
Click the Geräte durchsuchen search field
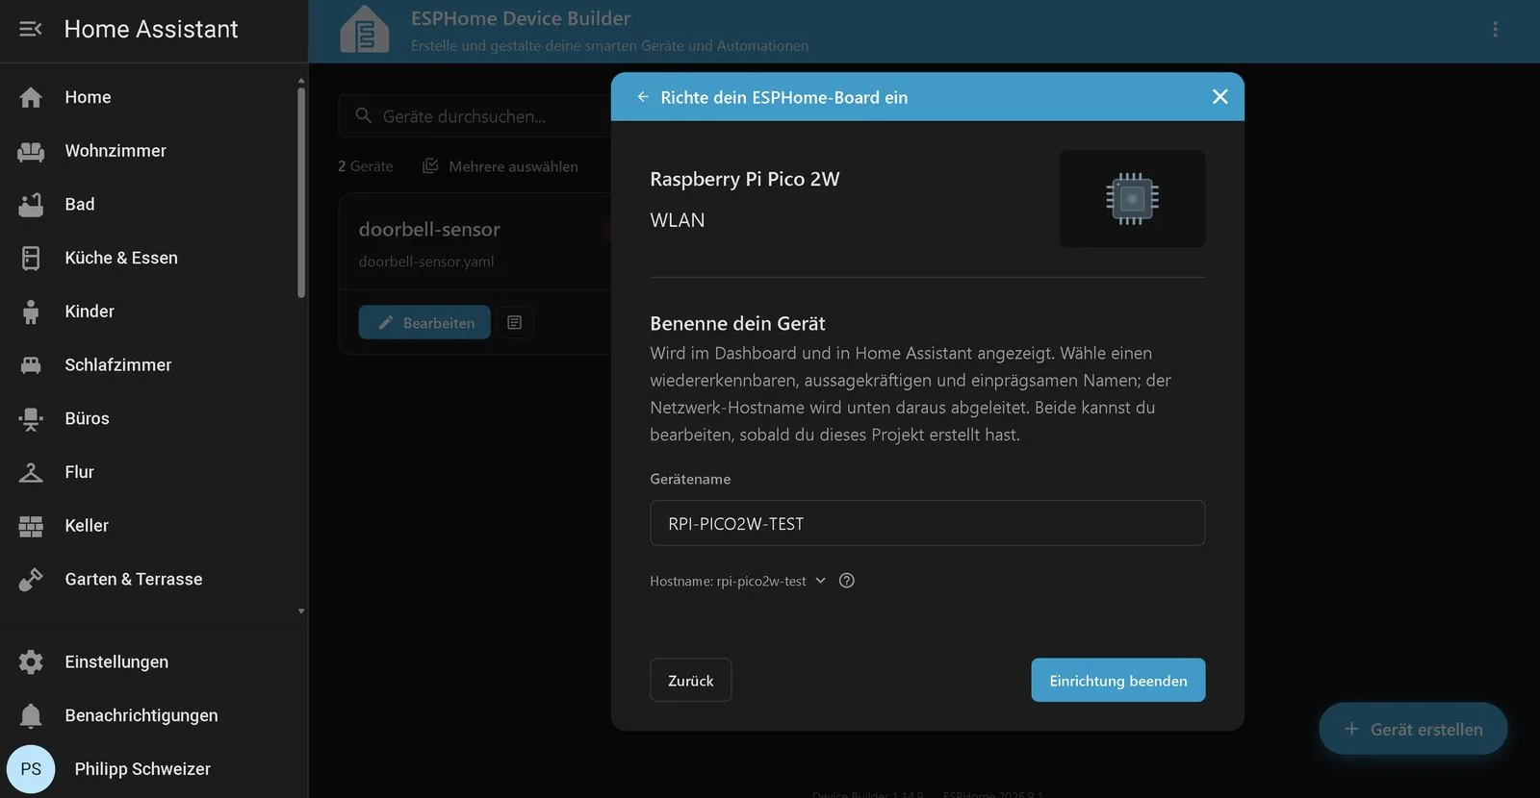tap(475, 116)
